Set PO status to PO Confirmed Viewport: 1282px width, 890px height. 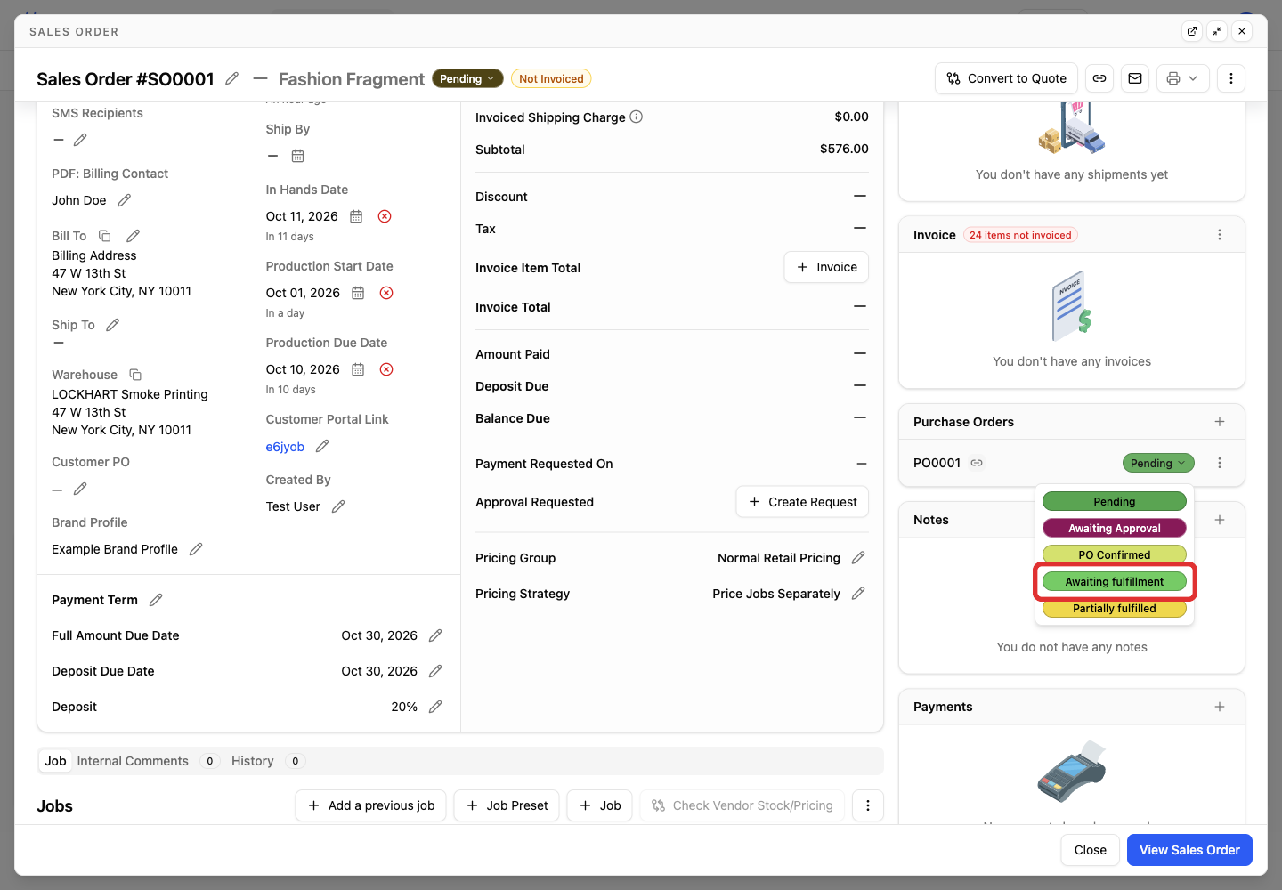1115,555
